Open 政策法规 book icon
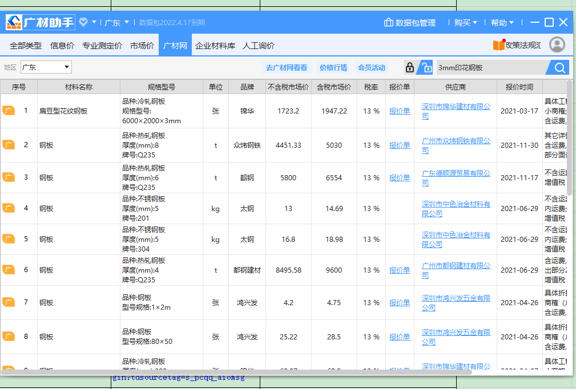The image size is (576, 389). pyautogui.click(x=499, y=44)
